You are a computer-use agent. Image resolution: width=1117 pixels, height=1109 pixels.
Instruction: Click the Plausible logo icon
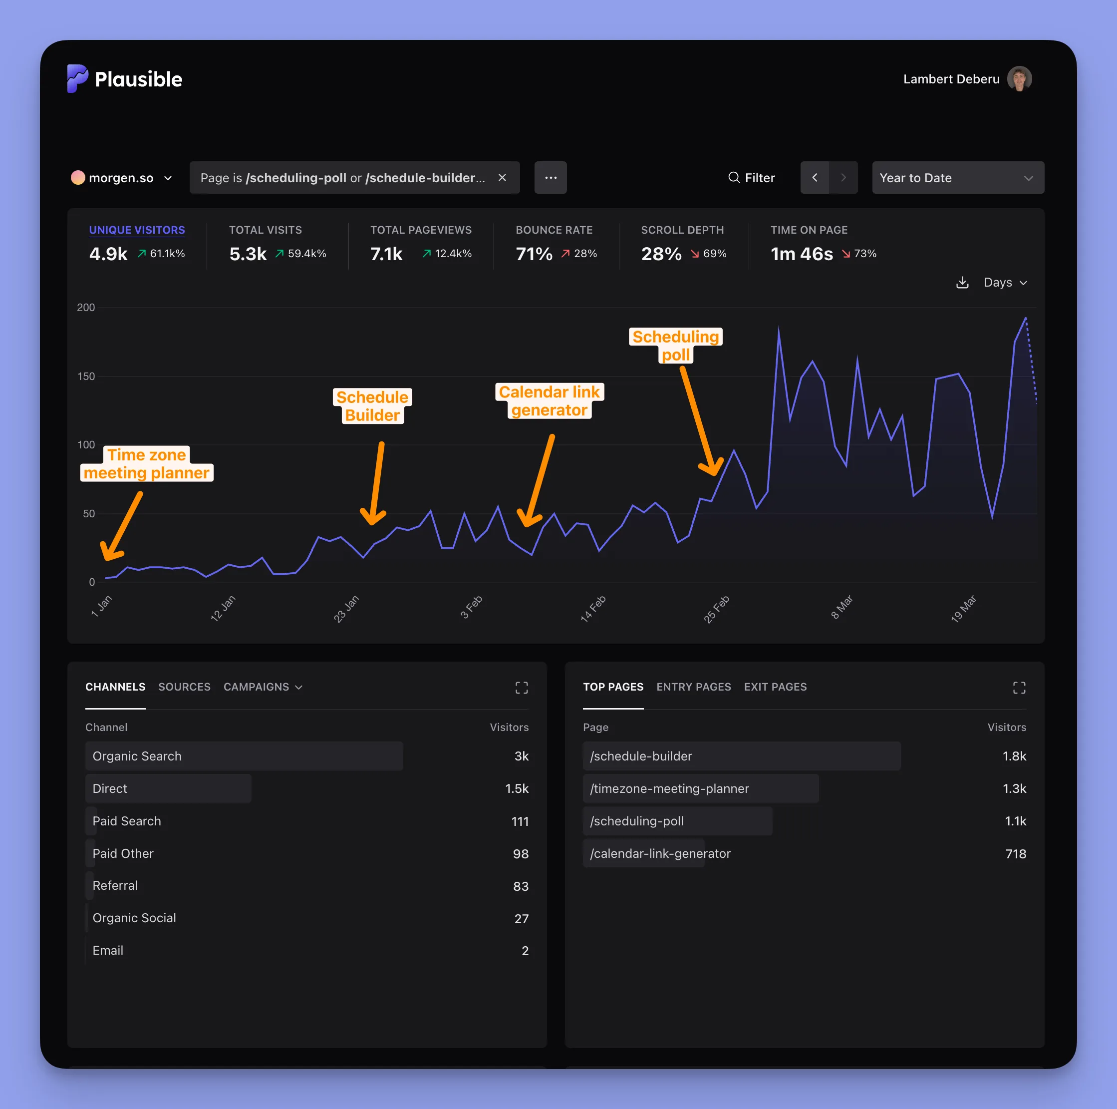click(77, 78)
